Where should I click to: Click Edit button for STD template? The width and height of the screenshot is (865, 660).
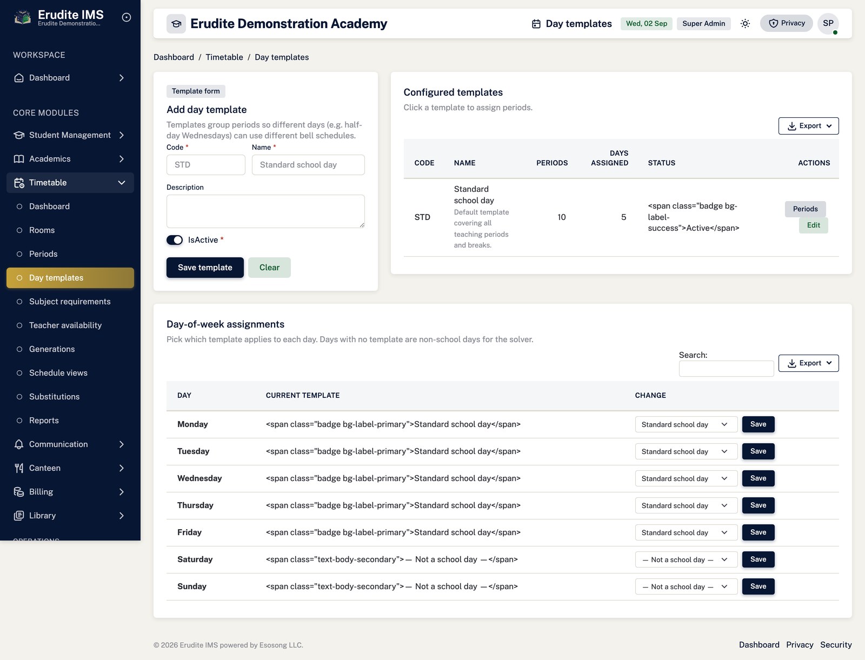[814, 225]
